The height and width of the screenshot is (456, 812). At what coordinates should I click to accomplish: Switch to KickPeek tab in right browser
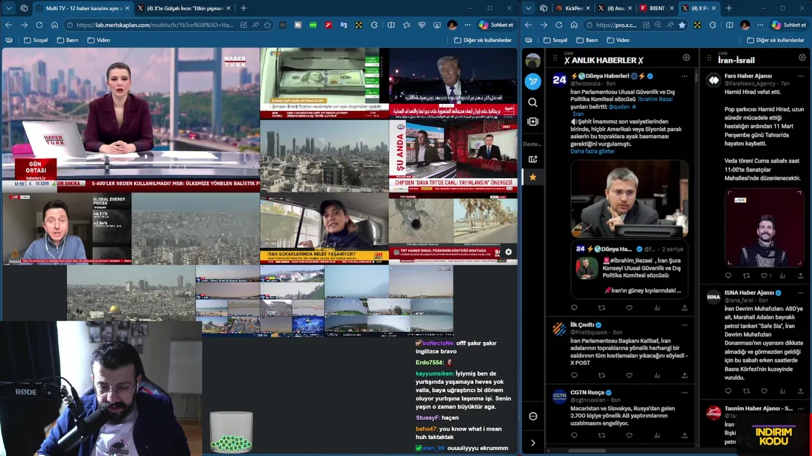[573, 8]
